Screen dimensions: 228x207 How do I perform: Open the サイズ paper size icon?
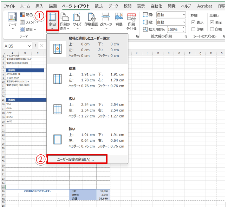point(77,22)
